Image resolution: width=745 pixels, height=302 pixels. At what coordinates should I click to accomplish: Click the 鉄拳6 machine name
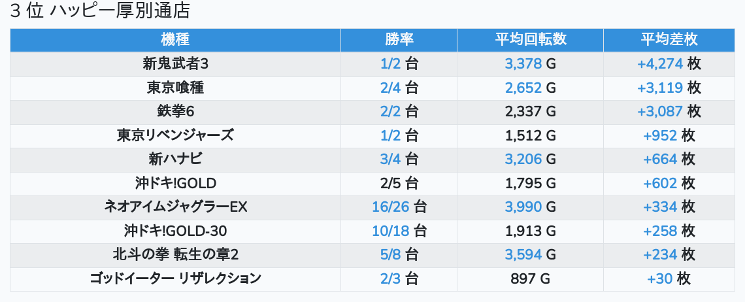tap(175, 112)
